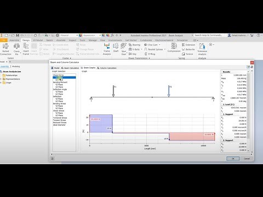This screenshot has height=197, width=263.
Task: Click the icon left of the calculator's OK button
Action: click(52, 159)
